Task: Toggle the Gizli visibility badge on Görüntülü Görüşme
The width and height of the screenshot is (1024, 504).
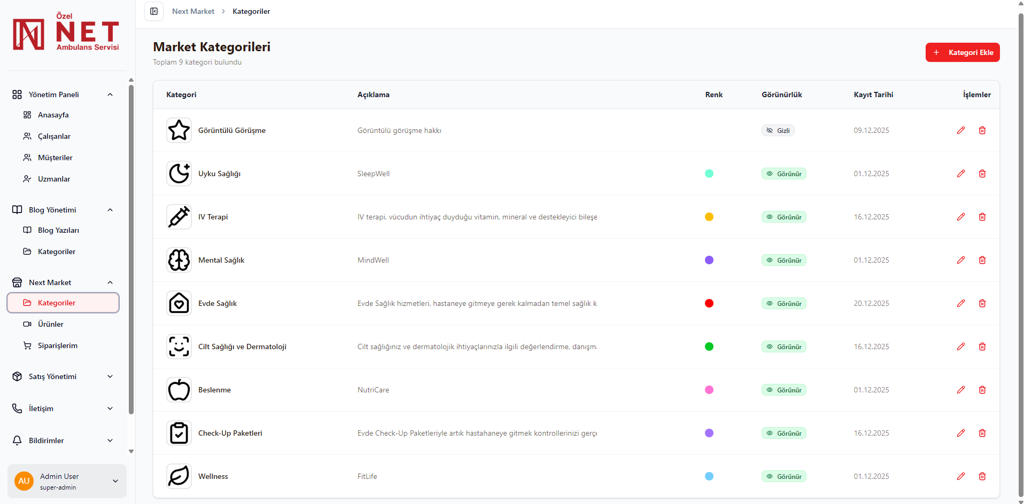Action: pos(778,130)
